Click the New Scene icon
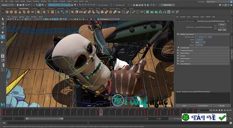This screenshot has height=128, width=233. pyautogui.click(x=18, y=5)
